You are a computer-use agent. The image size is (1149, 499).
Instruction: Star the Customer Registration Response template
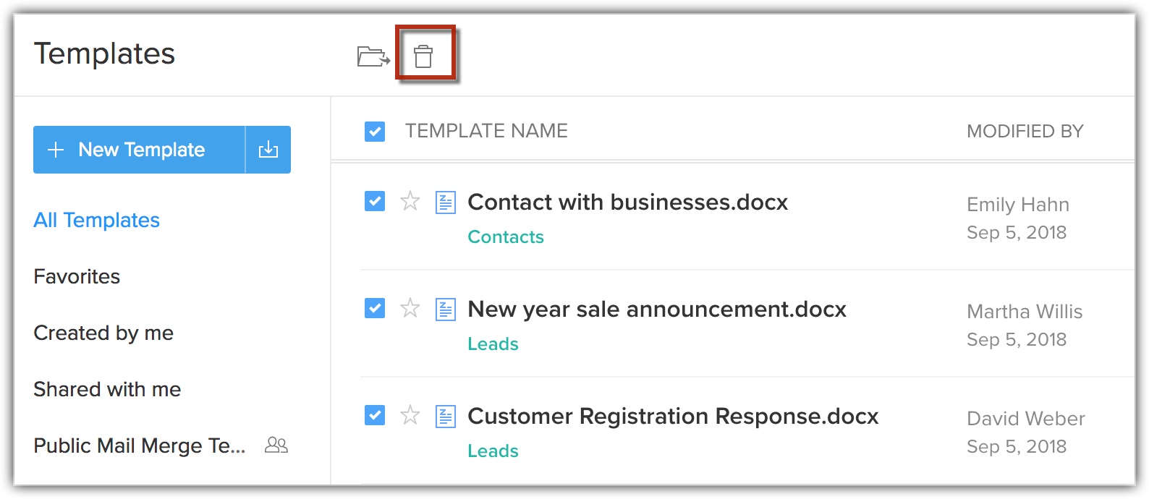(x=410, y=415)
